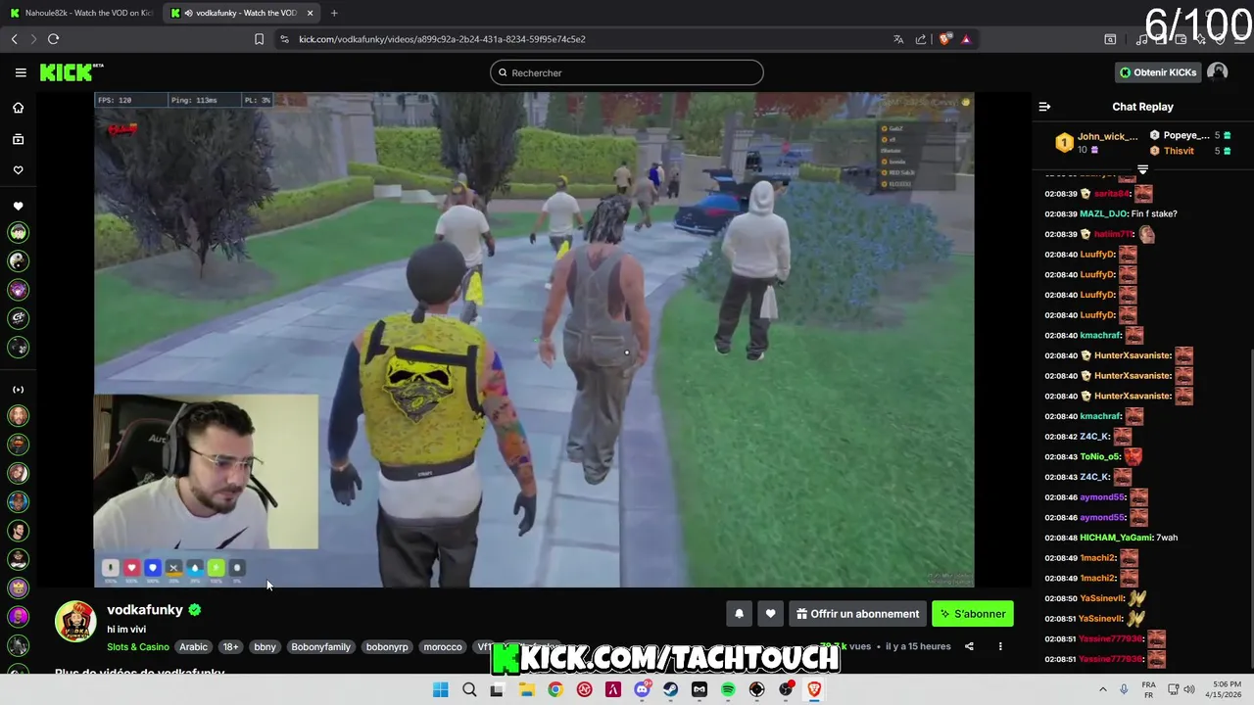The height and width of the screenshot is (705, 1254).
Task: Close the vodkafunky browser tab
Action: coord(311,13)
